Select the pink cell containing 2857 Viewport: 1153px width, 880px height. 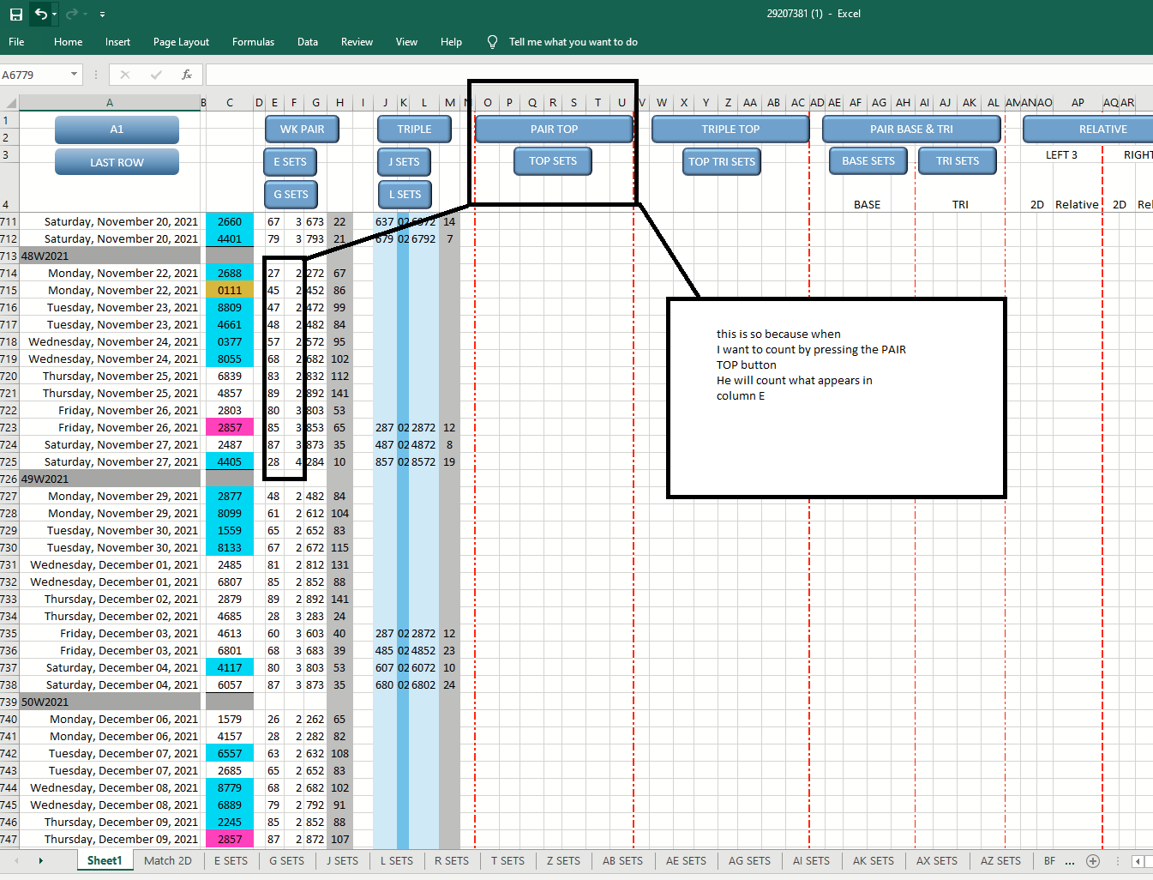pyautogui.click(x=229, y=426)
